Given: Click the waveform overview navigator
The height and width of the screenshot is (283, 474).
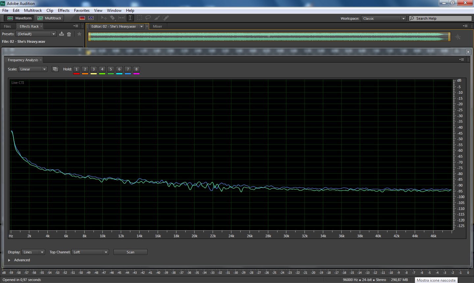Looking at the screenshot, I should [269, 37].
